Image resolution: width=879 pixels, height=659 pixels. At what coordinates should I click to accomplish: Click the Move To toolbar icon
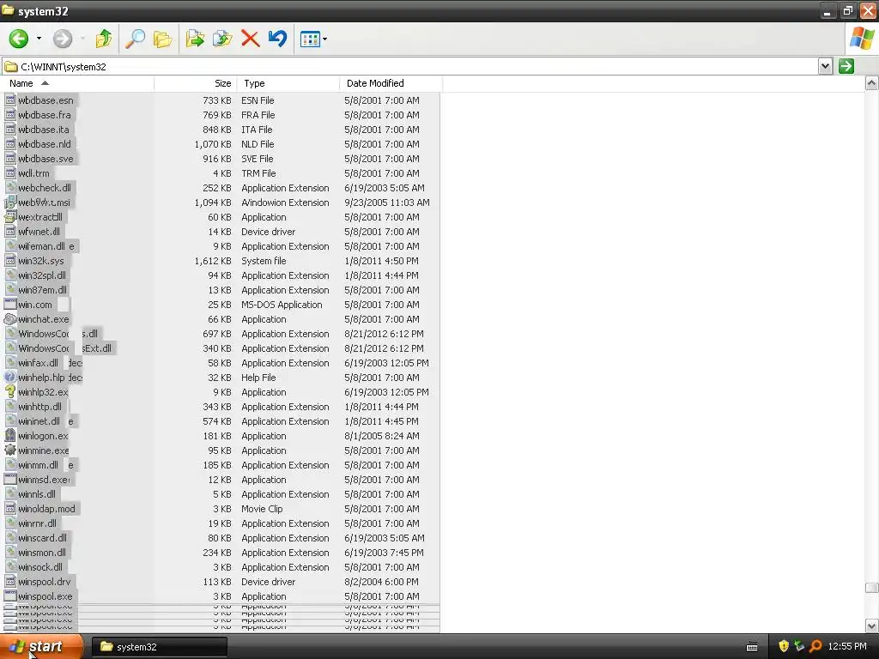pyautogui.click(x=195, y=39)
